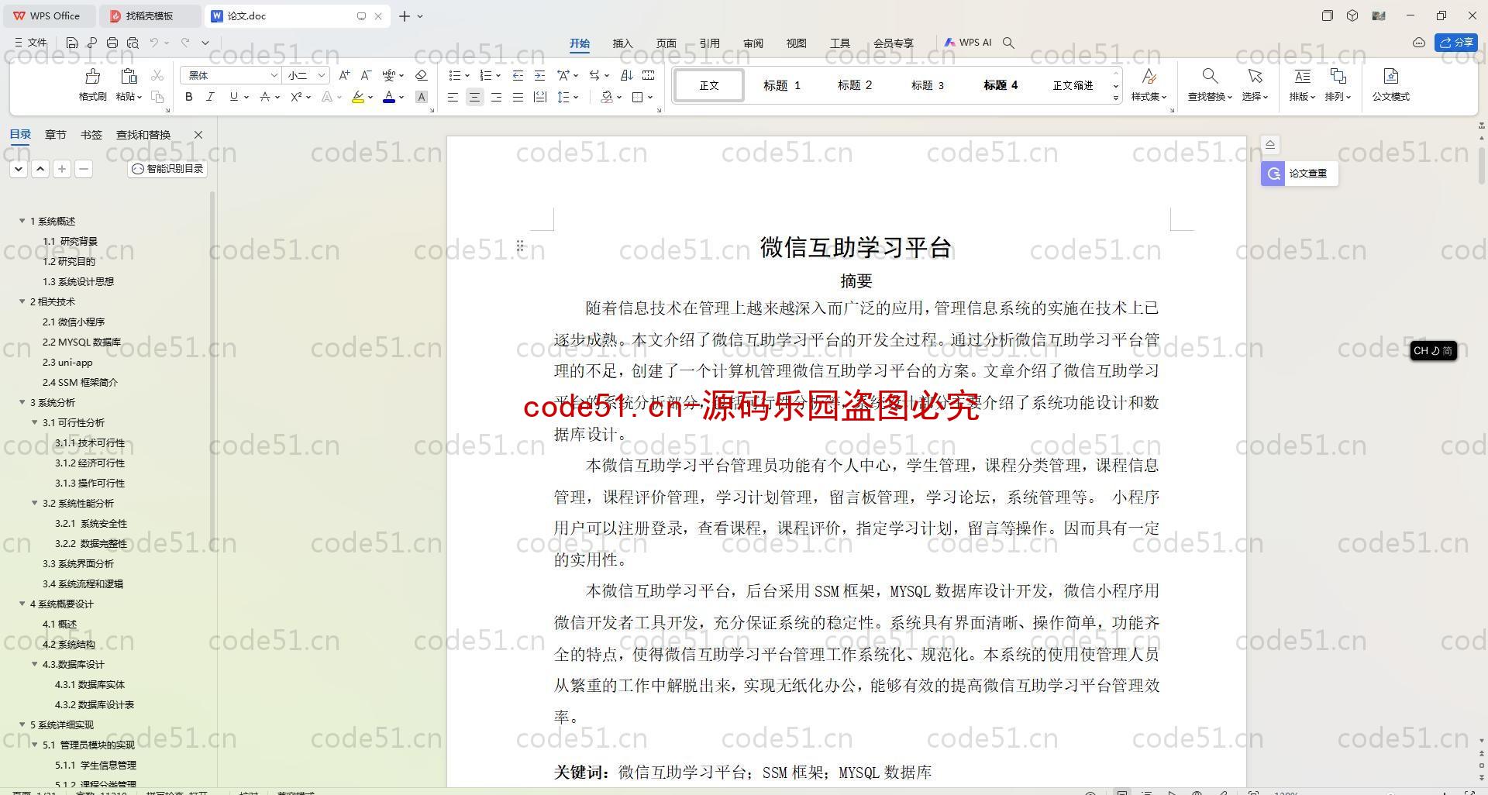Click the Paper Check (论文查重) icon
Image resolution: width=1488 pixels, height=795 pixels.
point(1273,174)
